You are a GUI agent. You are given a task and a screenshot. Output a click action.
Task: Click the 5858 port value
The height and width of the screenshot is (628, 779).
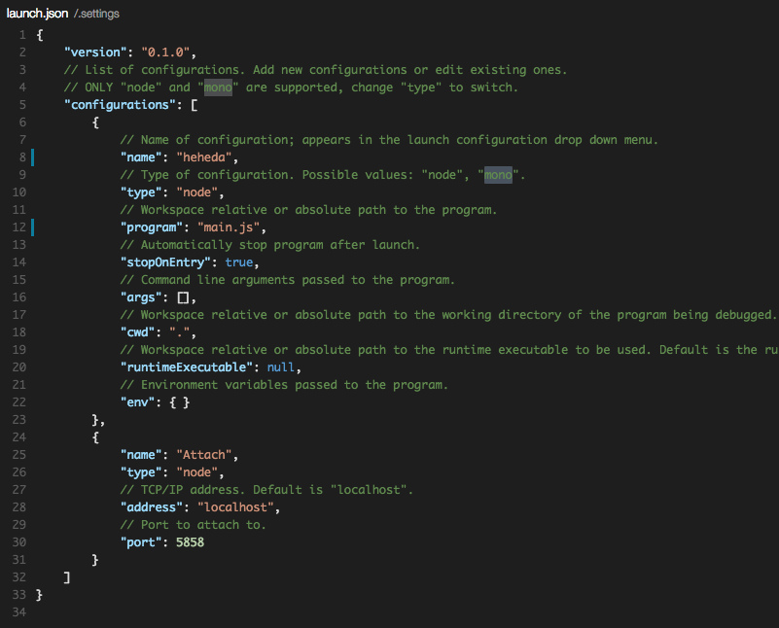click(191, 542)
